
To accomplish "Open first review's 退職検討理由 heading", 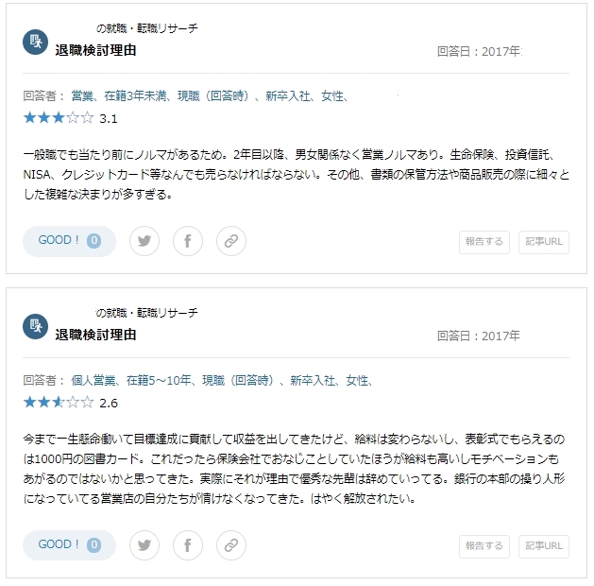I will click(95, 50).
